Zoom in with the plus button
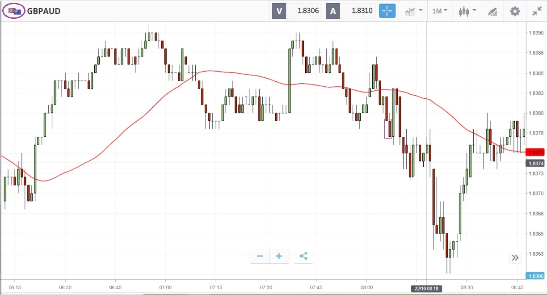The height and width of the screenshot is (295, 547). 279,256
